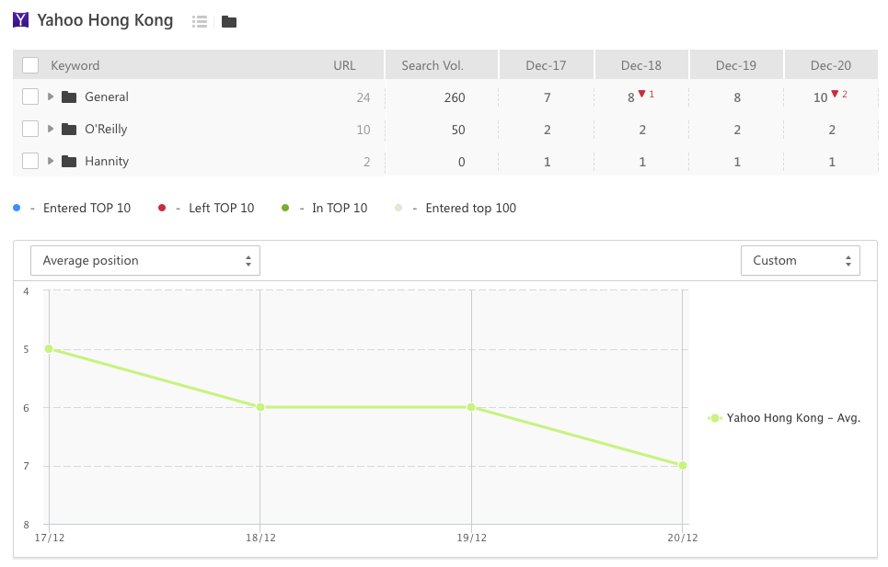The width and height of the screenshot is (888, 567).
Task: Click the green In TOP 10 legend dot
Action: tap(285, 208)
